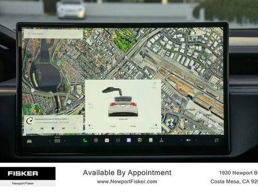This screenshot has height=193, width=258.
Task: Open the purple app icon in dock
Action: [x=129, y=140]
